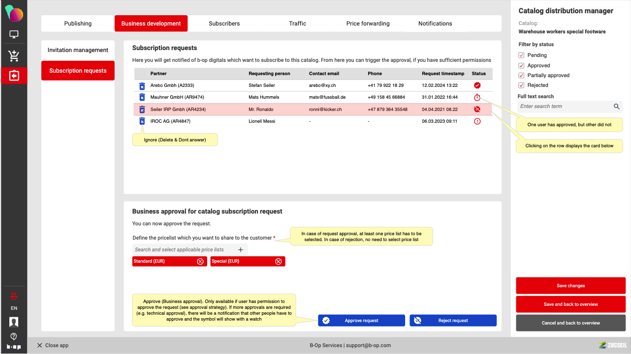631x354 pixels.
Task: Open the help question mark icon
Action: (14, 336)
